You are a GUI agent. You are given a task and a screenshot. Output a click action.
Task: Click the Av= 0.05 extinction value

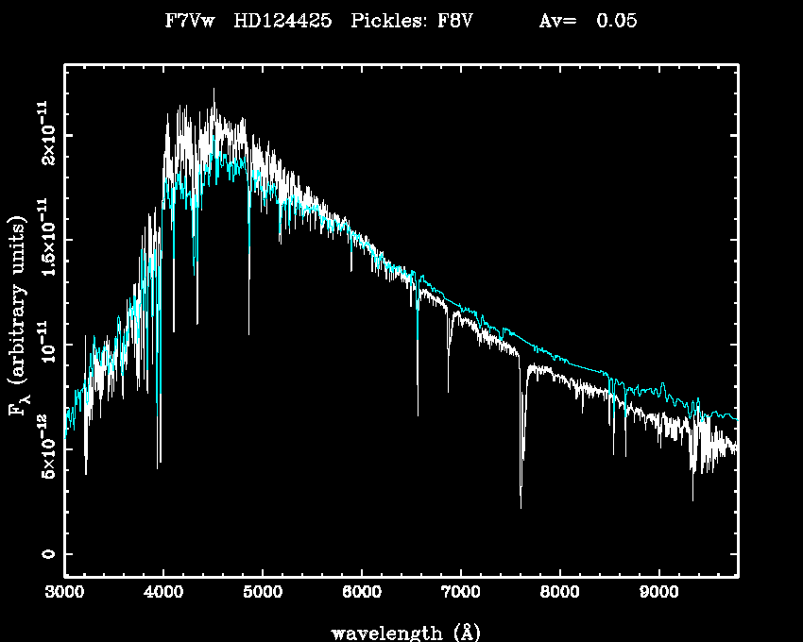588,22
